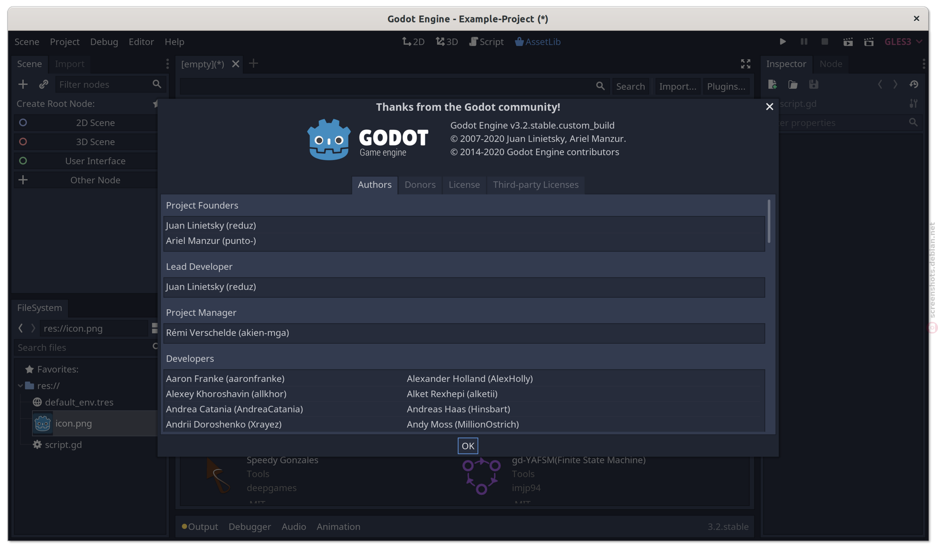Load resource folder icon in Inspector
This screenshot has width=938, height=550.
(x=793, y=84)
